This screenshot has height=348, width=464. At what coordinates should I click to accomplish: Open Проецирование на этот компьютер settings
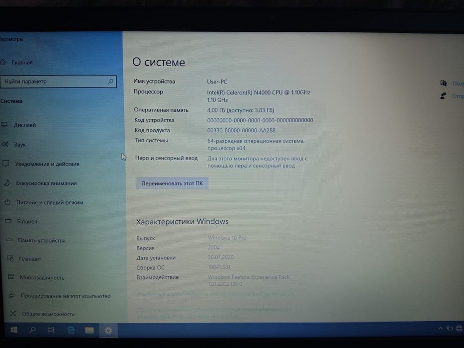pyautogui.click(x=66, y=296)
